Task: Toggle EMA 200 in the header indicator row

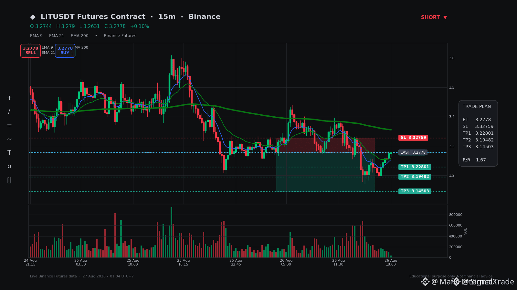Action: tap(79, 36)
